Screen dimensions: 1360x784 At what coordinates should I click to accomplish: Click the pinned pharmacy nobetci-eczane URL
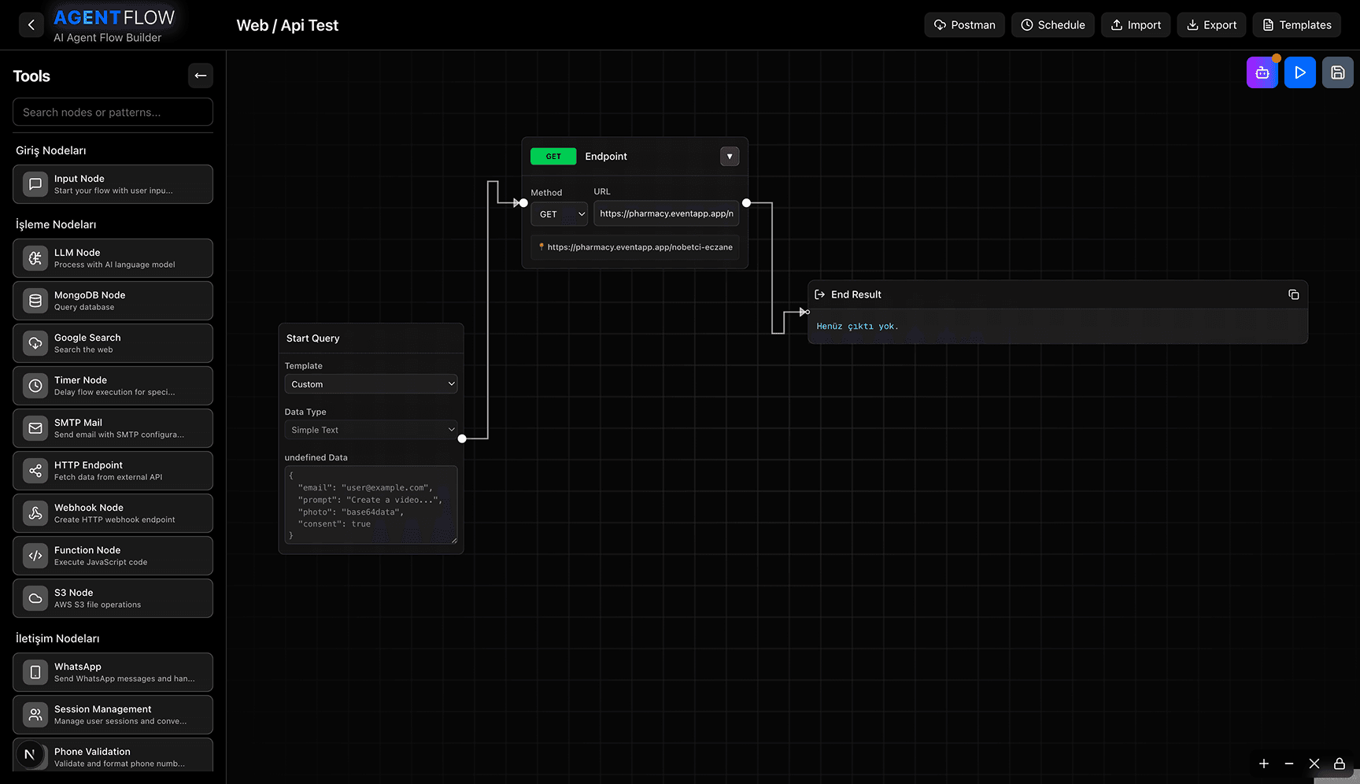point(636,247)
